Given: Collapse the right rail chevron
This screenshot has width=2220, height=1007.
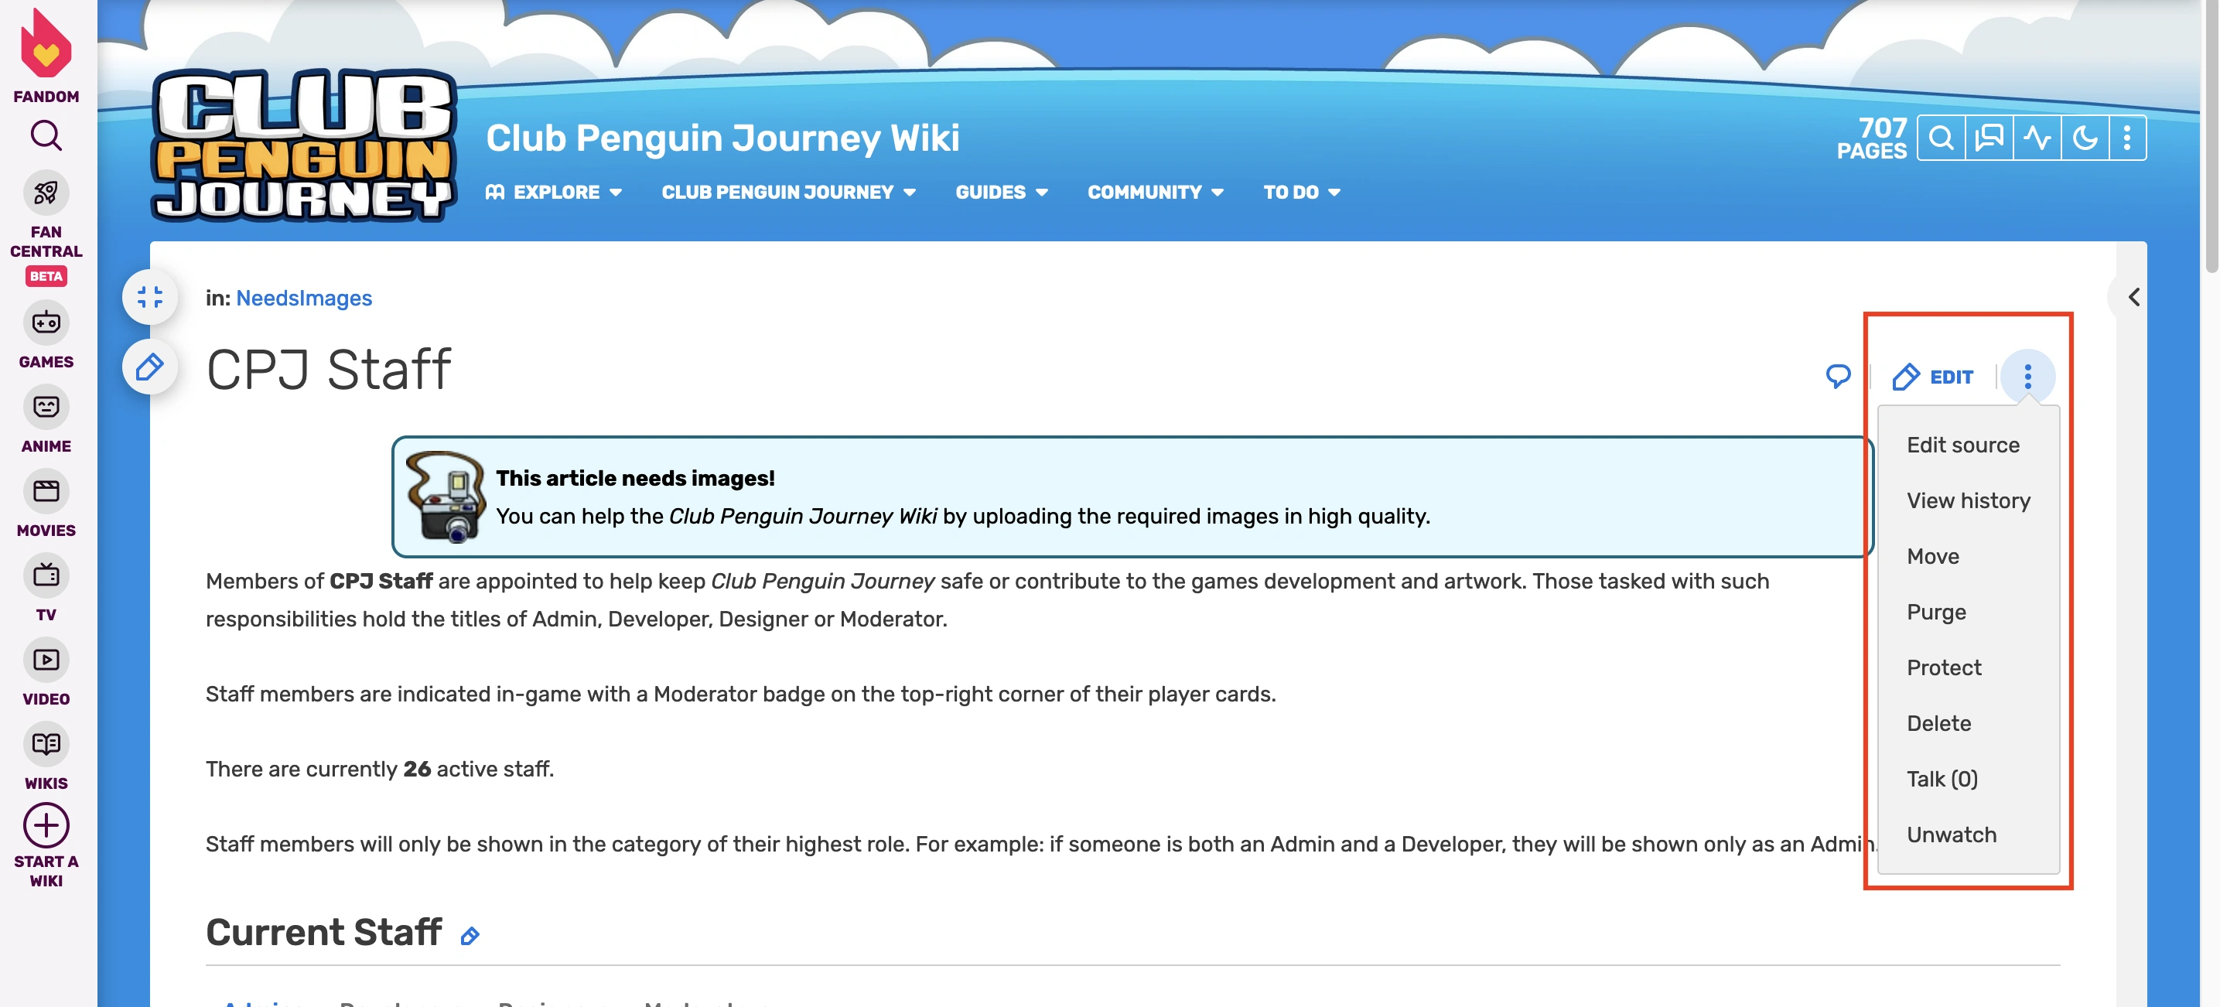Looking at the screenshot, I should pyautogui.click(x=2134, y=297).
